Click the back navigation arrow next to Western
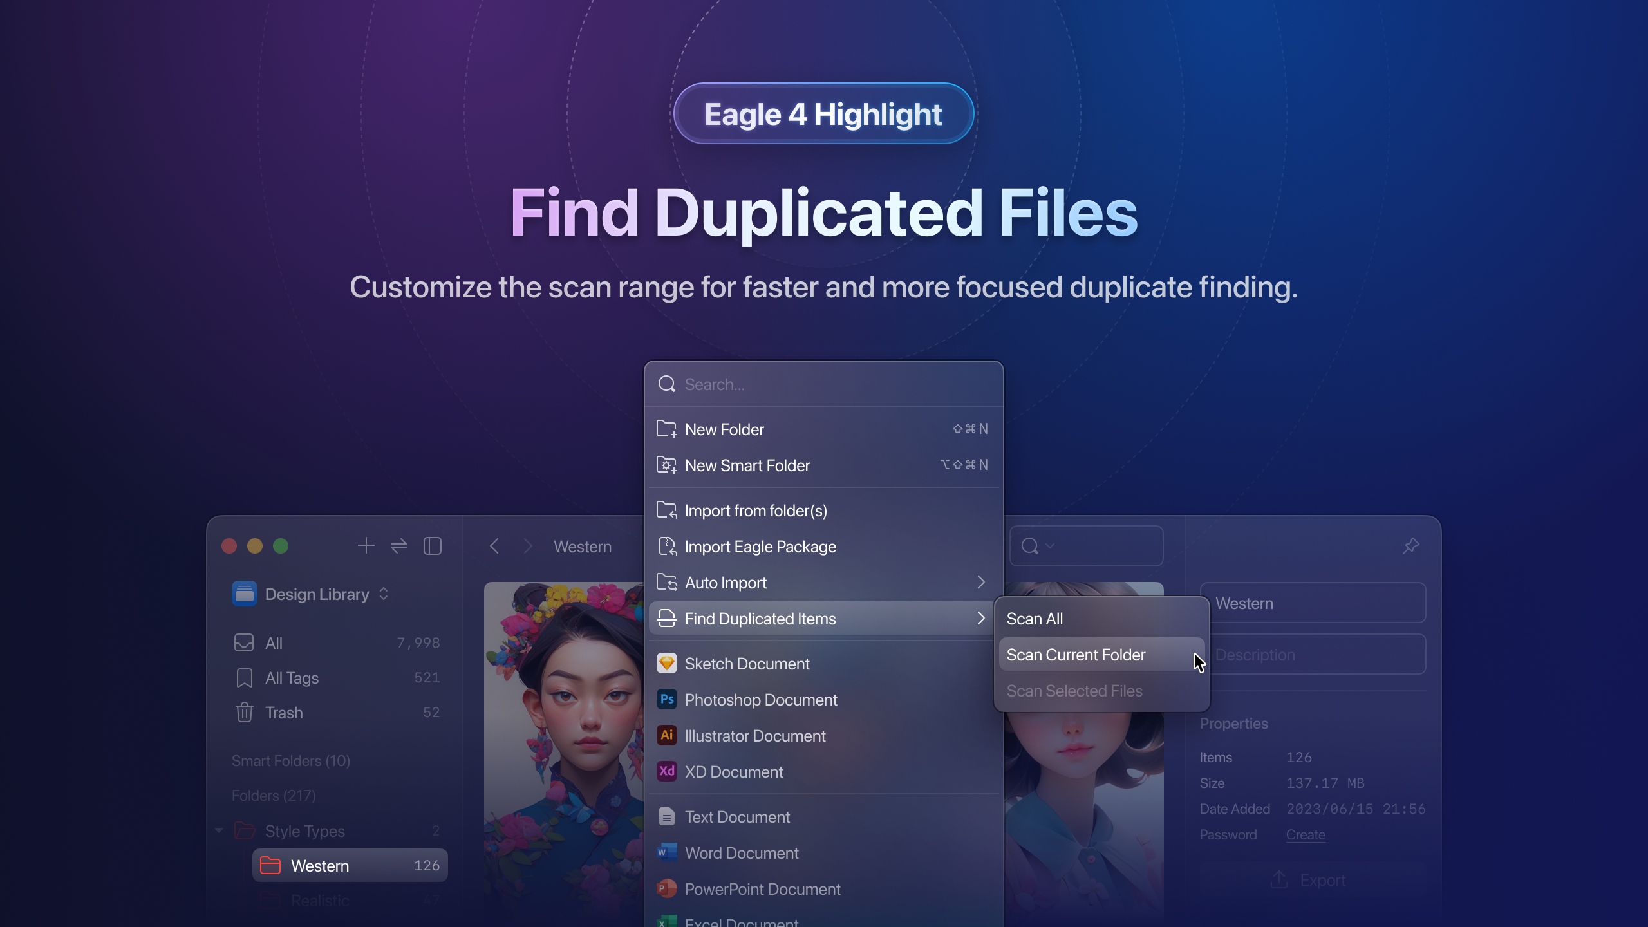The image size is (1648, 927). (x=495, y=546)
